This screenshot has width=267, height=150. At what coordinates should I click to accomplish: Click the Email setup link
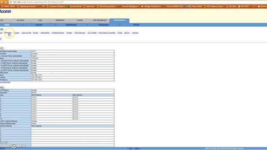click(x=35, y=32)
